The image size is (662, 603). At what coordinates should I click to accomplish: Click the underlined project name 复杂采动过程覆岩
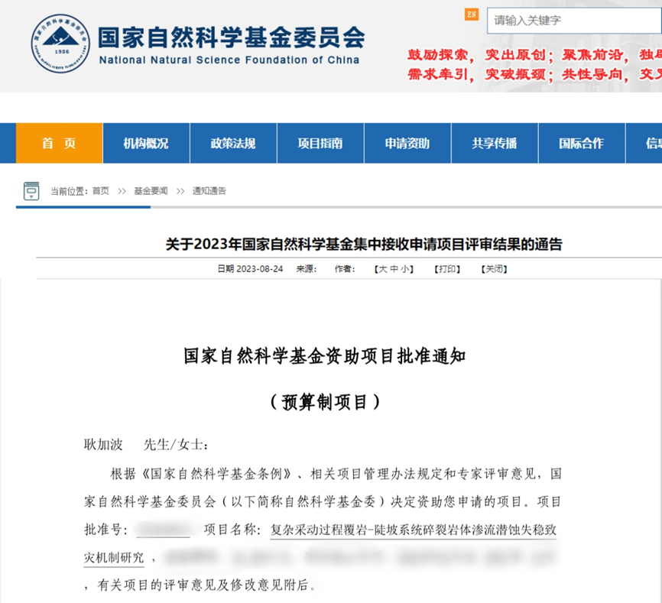point(414,530)
